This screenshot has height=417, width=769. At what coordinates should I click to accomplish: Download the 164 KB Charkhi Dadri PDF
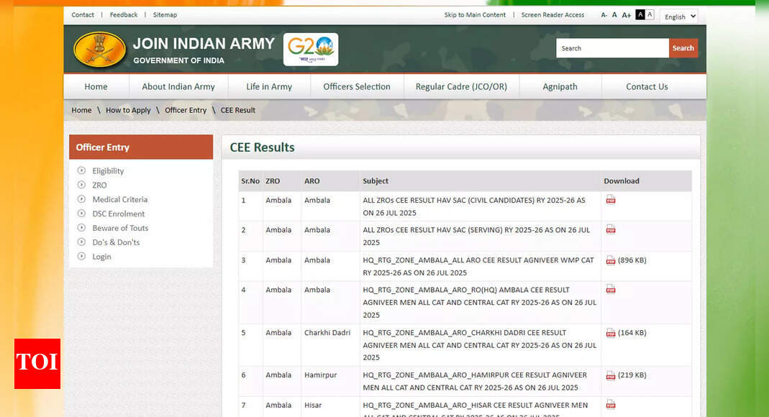(x=611, y=333)
